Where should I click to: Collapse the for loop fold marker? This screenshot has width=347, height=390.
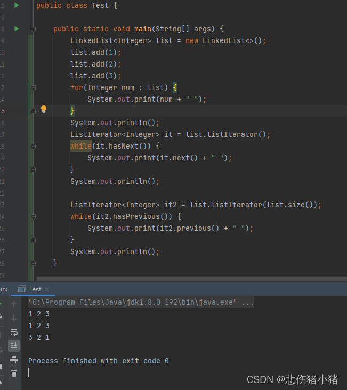point(33,87)
